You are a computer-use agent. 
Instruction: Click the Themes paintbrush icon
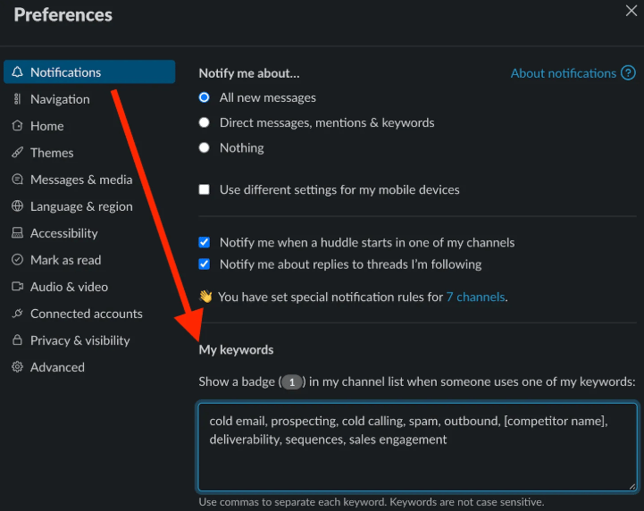[x=17, y=153]
